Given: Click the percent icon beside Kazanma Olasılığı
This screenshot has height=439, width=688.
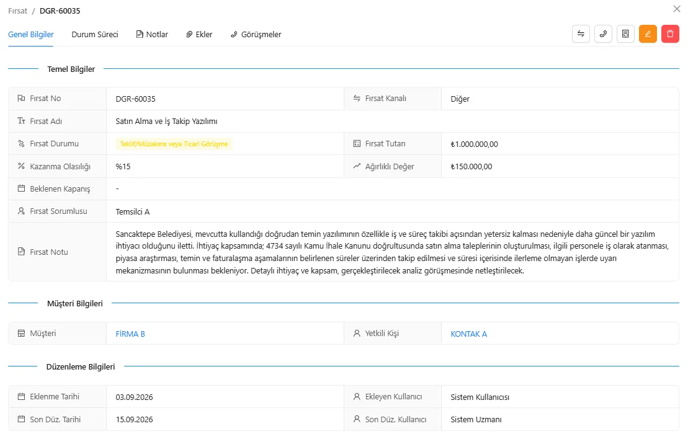Looking at the screenshot, I should click(21, 166).
